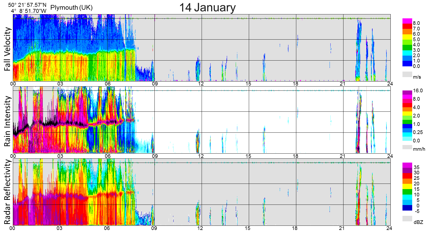This screenshot has height=236, width=430.
Task: Click longitude text 4° 8' 51.70"W
Action: 29,11
